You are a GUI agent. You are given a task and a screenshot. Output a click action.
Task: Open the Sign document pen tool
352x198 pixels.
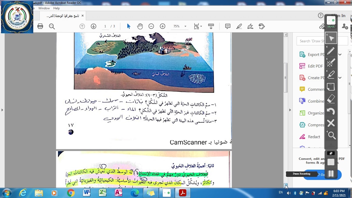[x=250, y=26]
